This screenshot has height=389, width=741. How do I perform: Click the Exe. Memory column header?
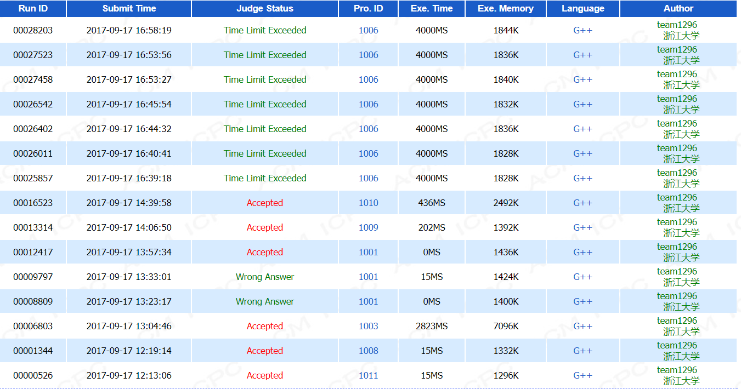pos(505,9)
